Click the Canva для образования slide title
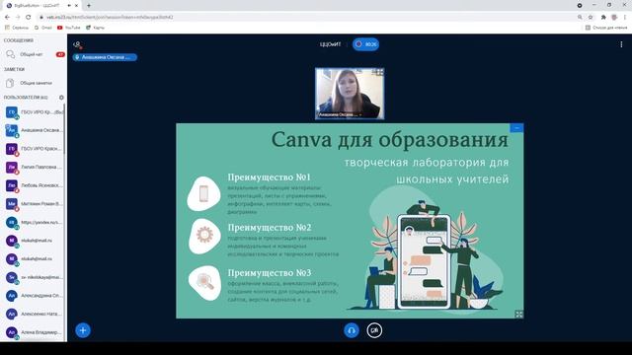Screen dimensions: 632x355 pyautogui.click(x=389, y=140)
